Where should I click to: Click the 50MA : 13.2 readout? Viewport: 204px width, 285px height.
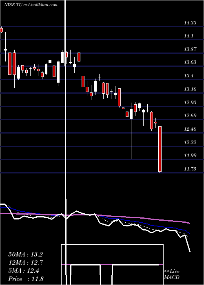tap(25, 254)
